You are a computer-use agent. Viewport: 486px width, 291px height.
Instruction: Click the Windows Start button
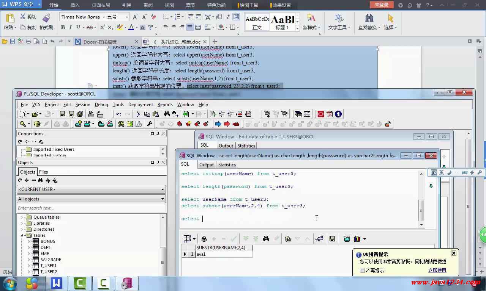(10, 283)
